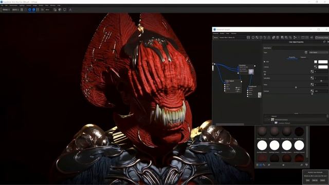Screen dimensions: 329x185
Task: Open the Camera menu
Action: [29, 5]
